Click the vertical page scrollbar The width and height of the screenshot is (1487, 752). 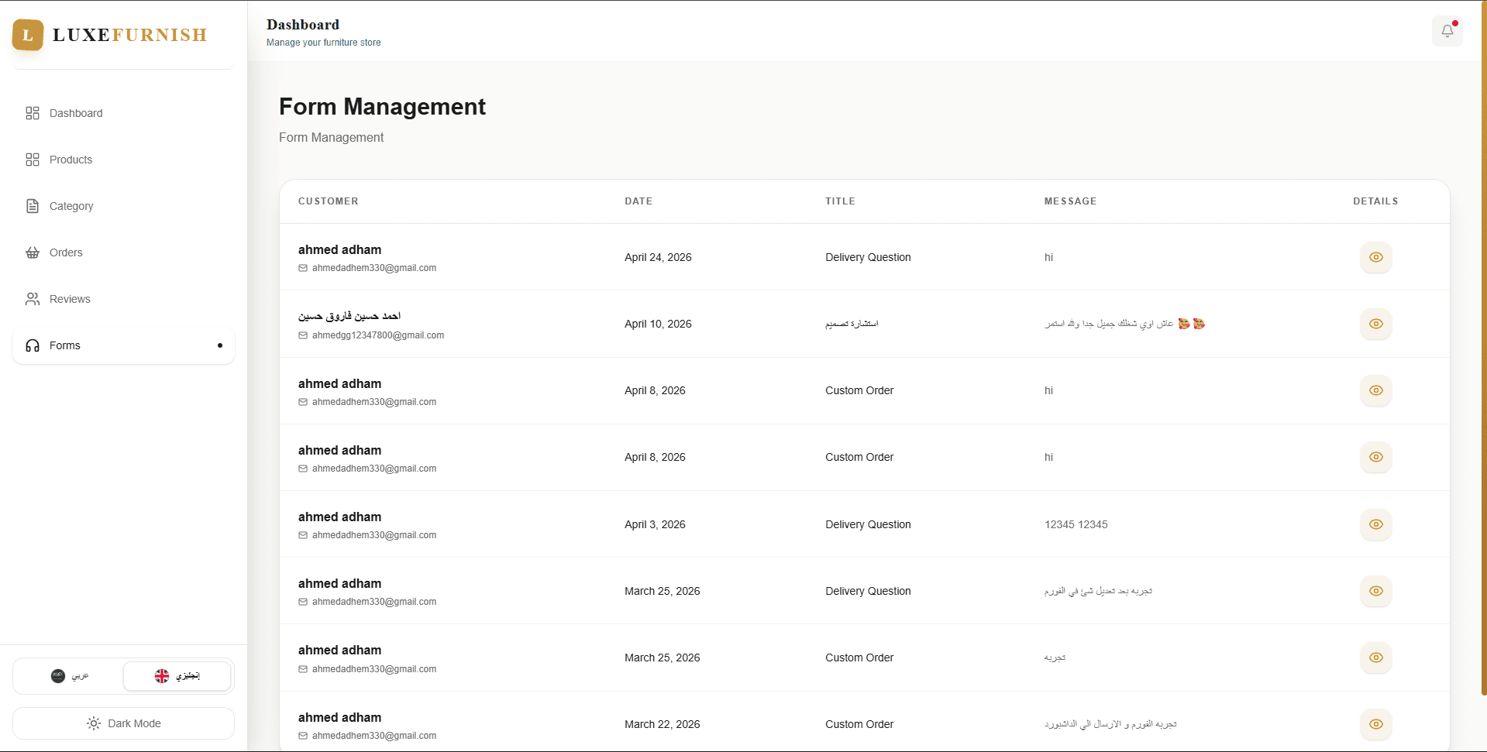pos(1484,349)
